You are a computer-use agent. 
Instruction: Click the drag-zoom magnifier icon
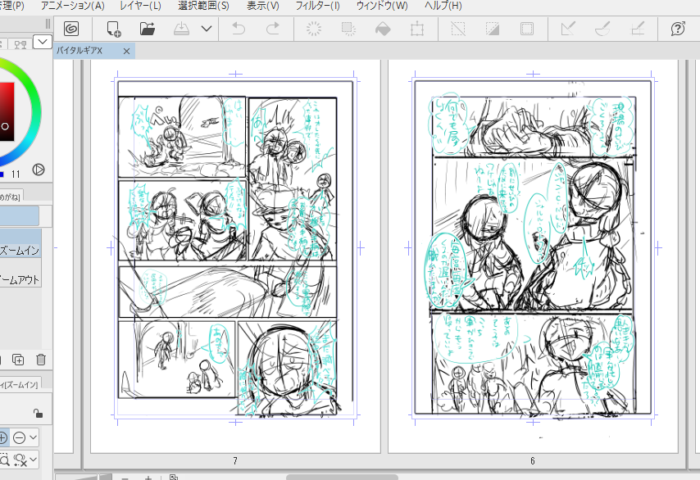click(4, 460)
